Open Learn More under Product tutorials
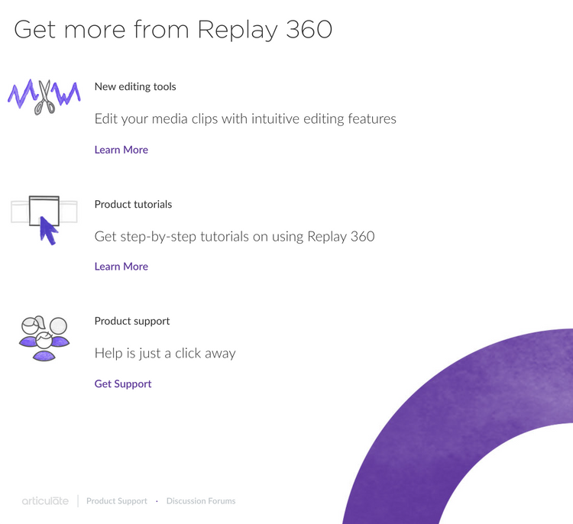This screenshot has width=573, height=524. (121, 267)
